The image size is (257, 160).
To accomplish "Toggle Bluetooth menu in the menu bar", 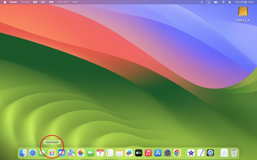I will 202,2.
